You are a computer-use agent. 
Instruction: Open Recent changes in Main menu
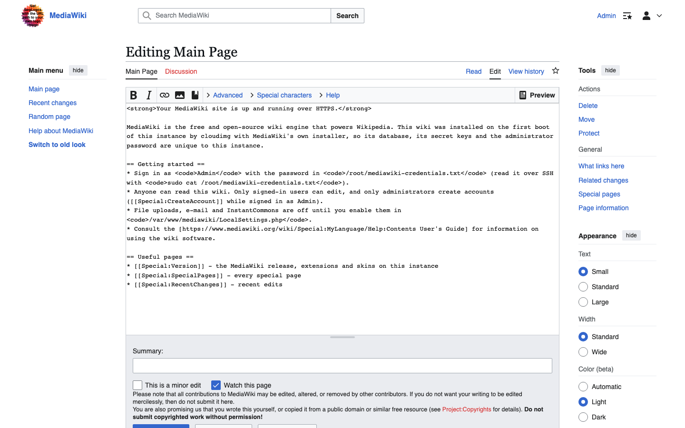click(x=52, y=103)
